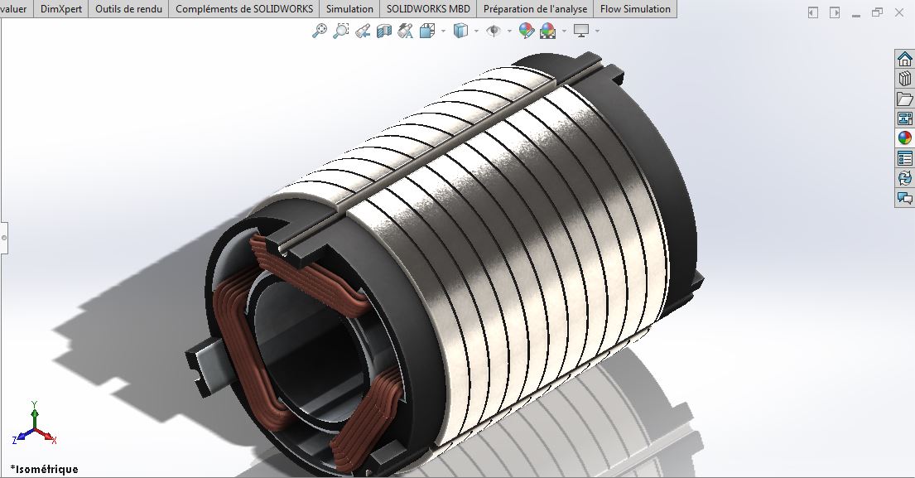
Task: Click the Zoom to Fit magnifier icon
Action: pos(319,31)
